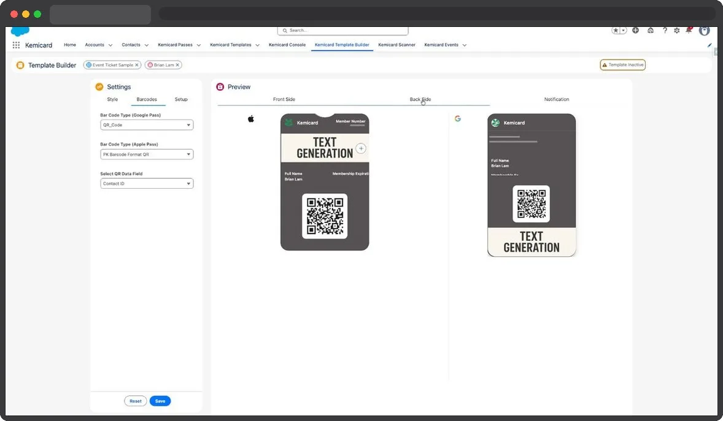Screen dimensions: 723x421
Task: Click the Apple pass QR code
Action: [325, 216]
